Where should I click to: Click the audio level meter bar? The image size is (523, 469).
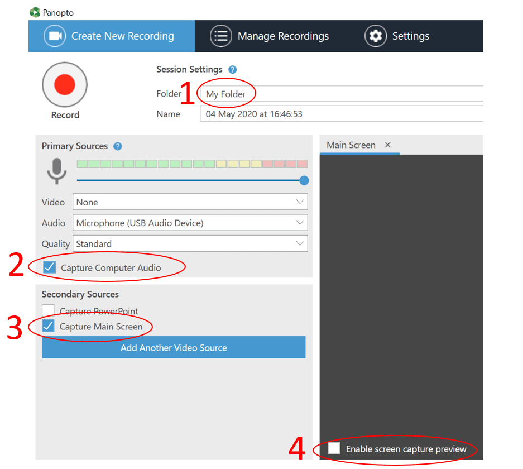pyautogui.click(x=192, y=164)
